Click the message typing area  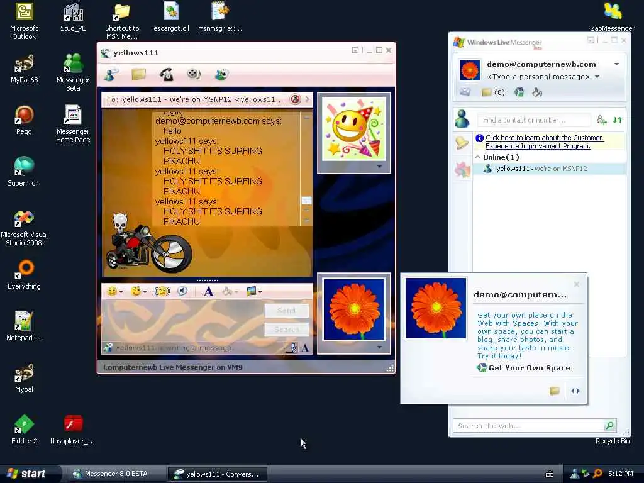tap(183, 320)
